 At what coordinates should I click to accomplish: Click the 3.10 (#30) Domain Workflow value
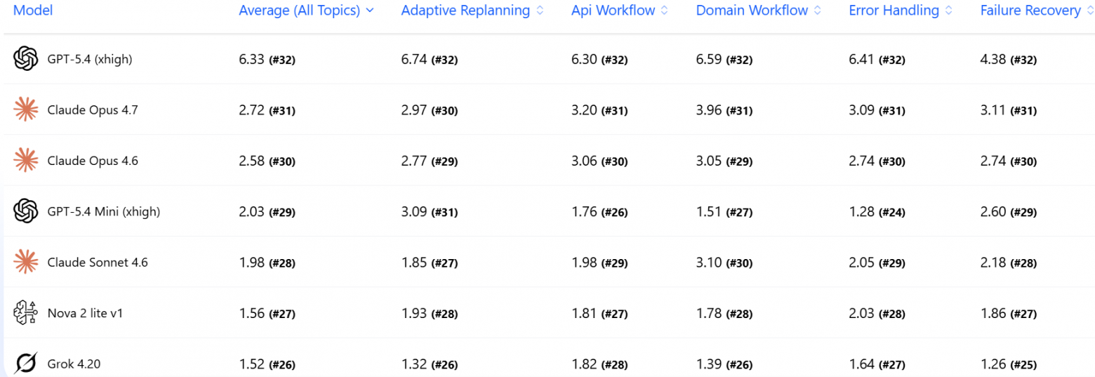coord(724,263)
